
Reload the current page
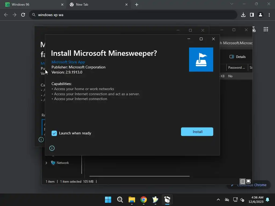click(23, 15)
